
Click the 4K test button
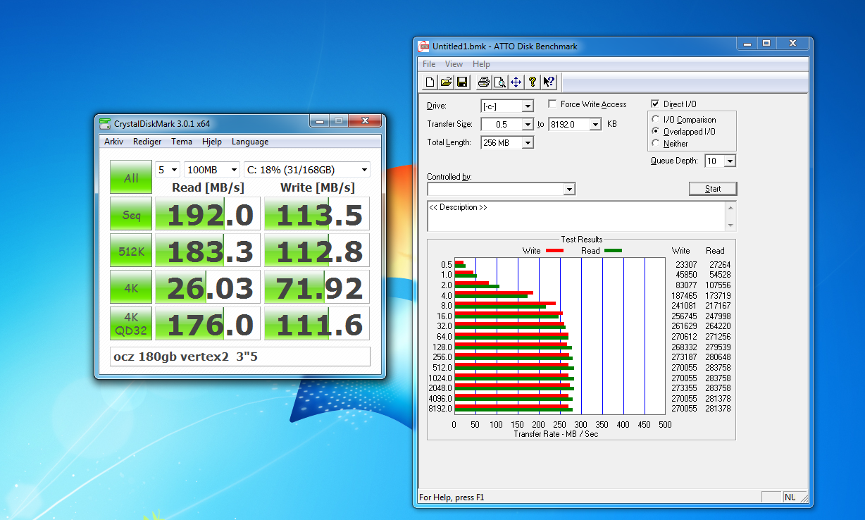131,287
